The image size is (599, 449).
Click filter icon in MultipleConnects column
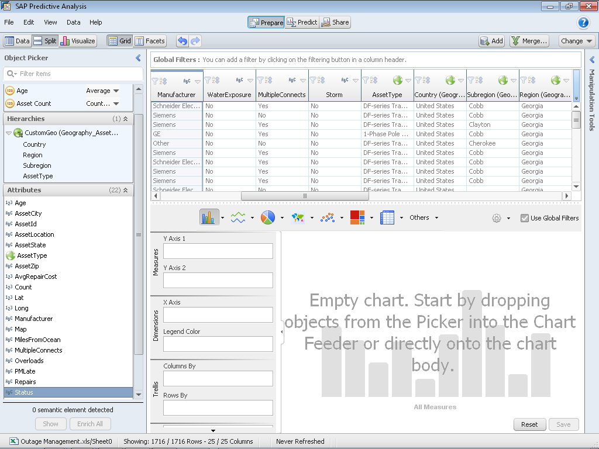(x=260, y=80)
